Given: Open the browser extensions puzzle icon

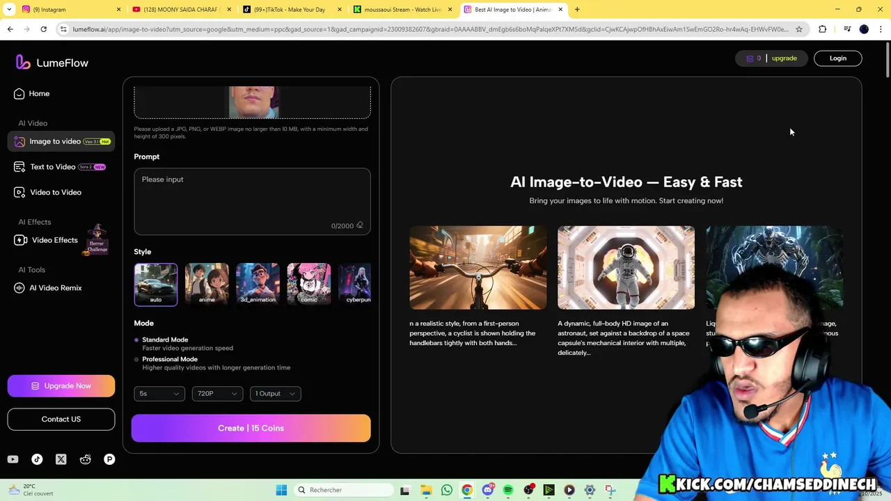Looking at the screenshot, I should 823,29.
